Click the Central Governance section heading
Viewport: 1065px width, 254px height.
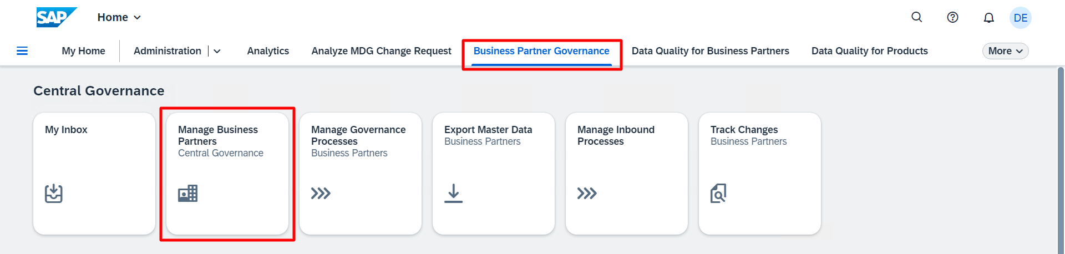(99, 91)
